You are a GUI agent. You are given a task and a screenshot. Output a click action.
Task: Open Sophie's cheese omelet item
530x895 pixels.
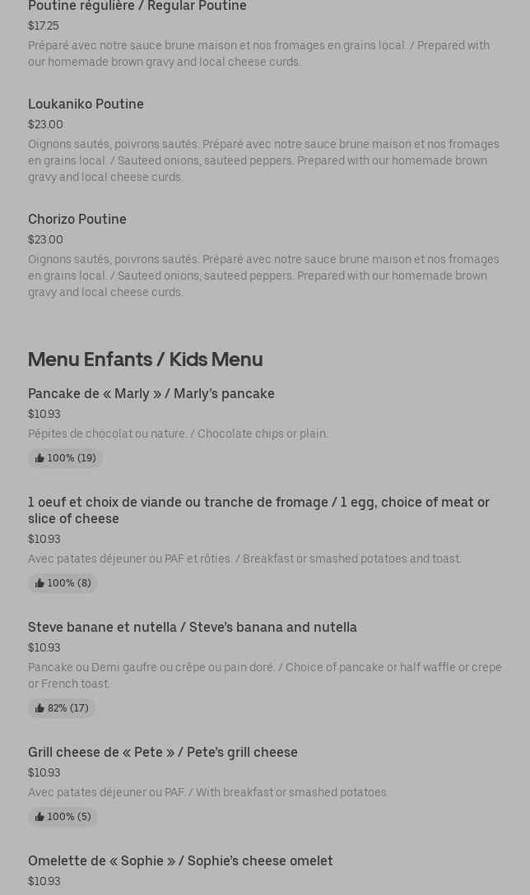[265, 874]
